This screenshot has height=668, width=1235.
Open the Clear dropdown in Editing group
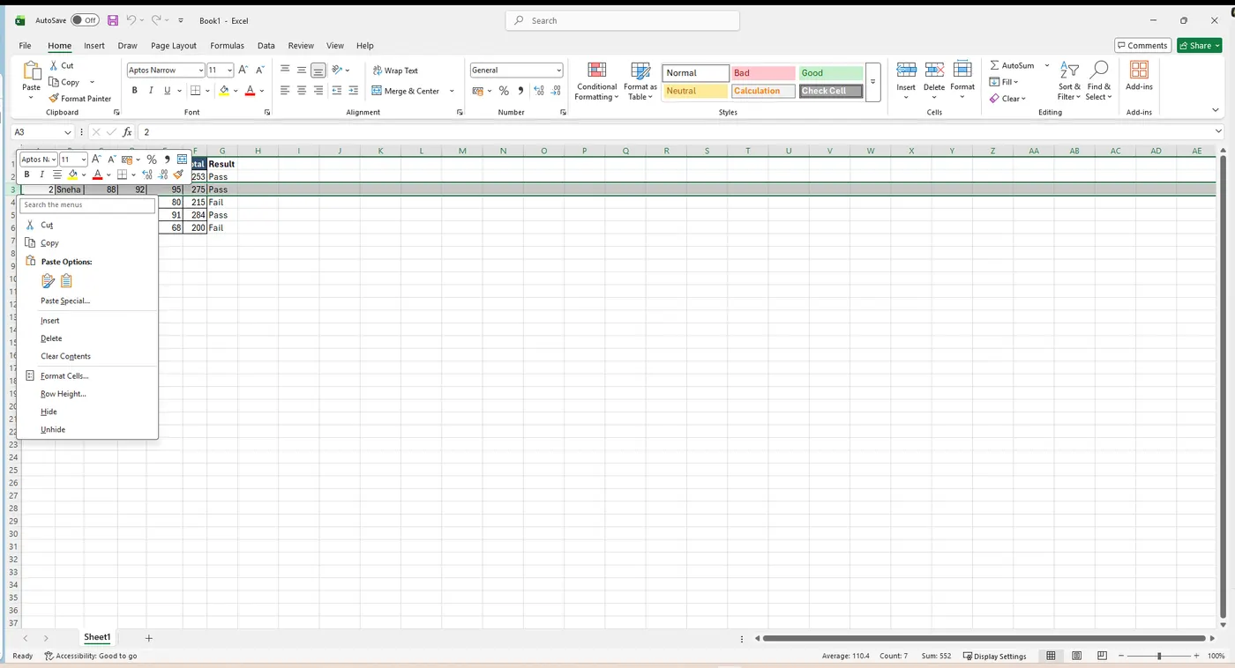1008,99
